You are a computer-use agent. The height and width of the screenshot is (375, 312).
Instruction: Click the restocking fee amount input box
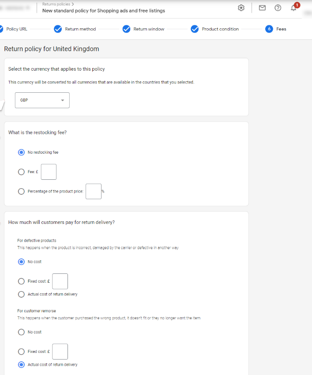tap(49, 172)
